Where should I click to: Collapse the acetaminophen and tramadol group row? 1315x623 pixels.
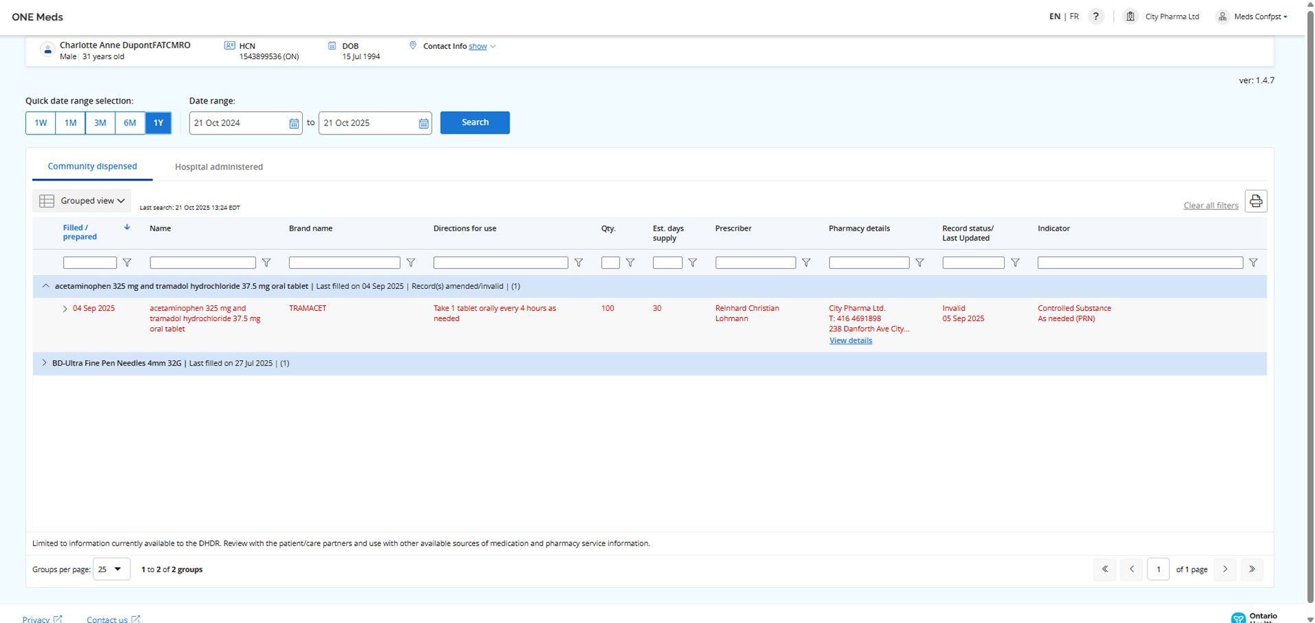click(x=46, y=286)
